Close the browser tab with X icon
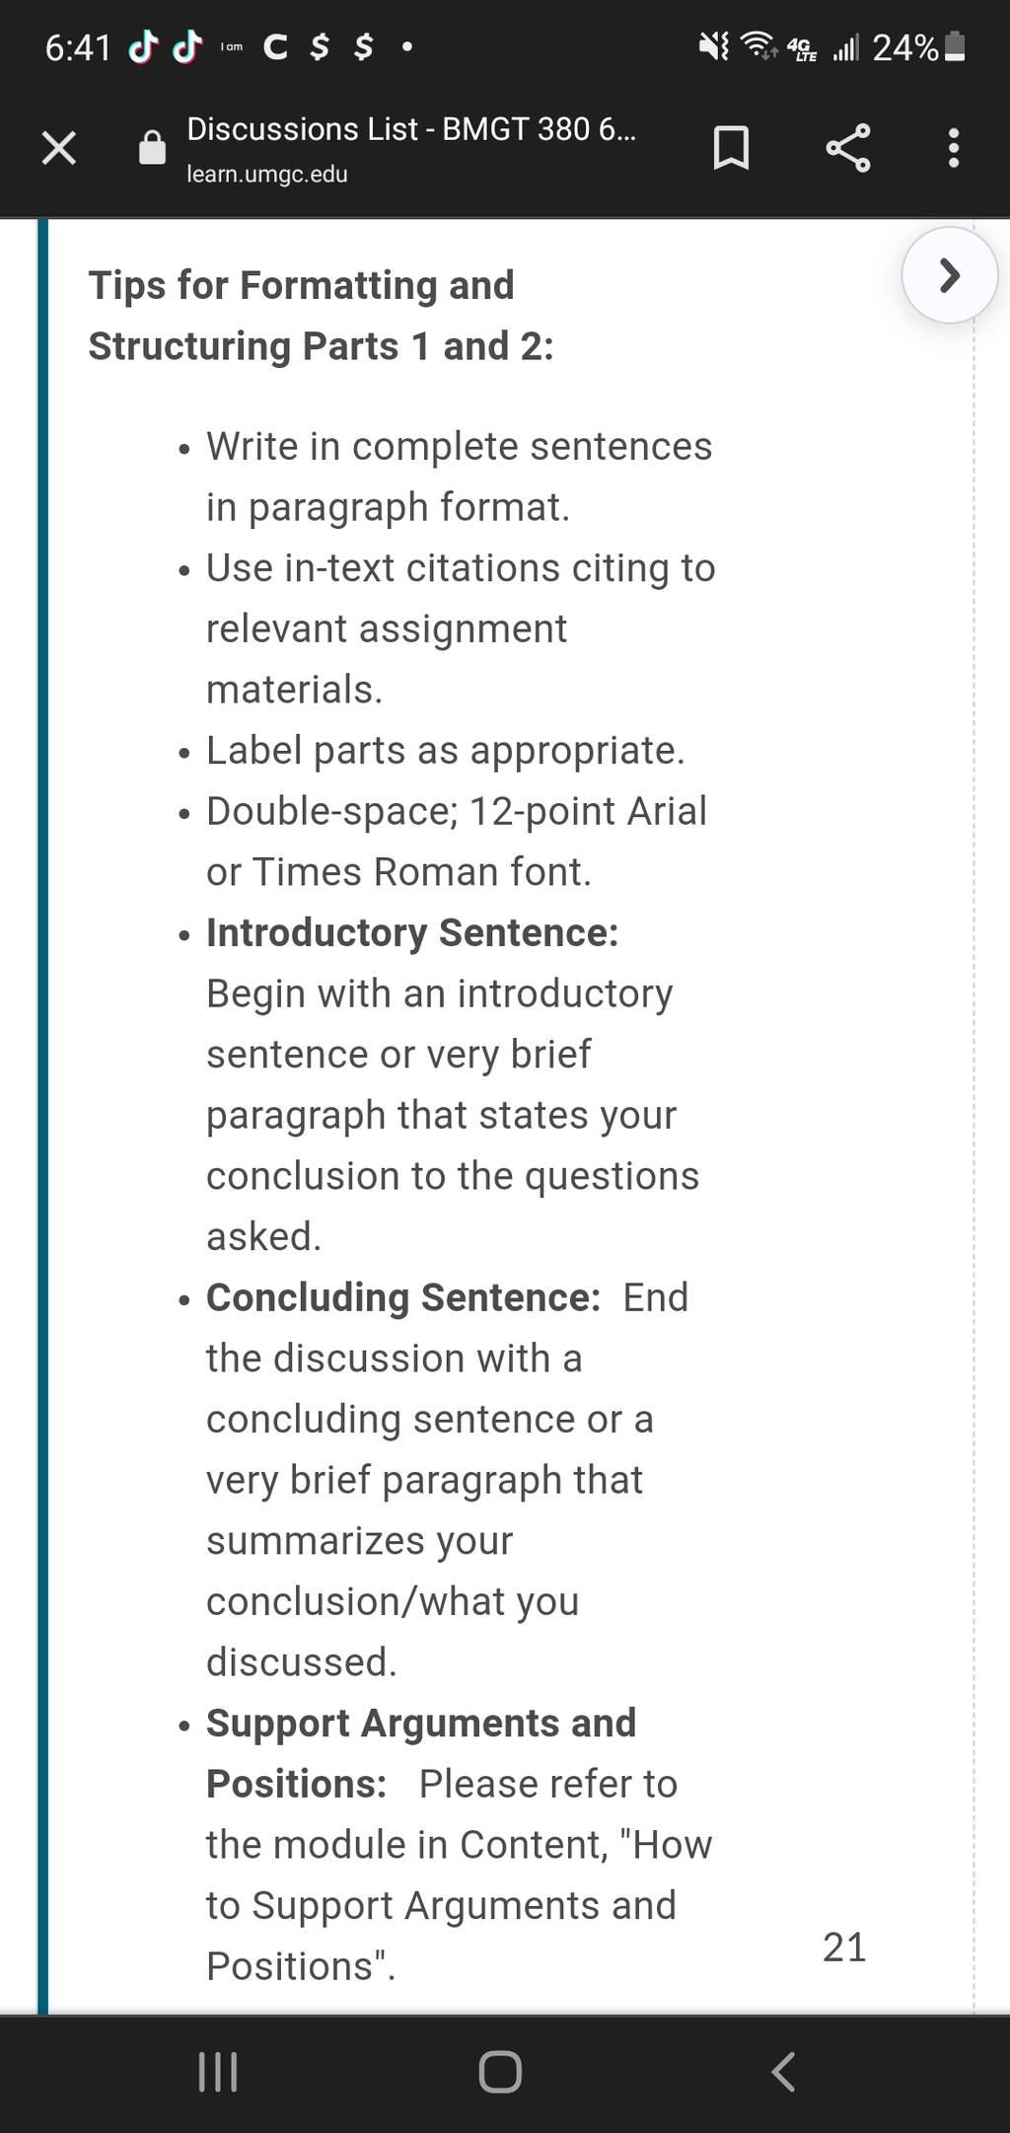This screenshot has width=1010, height=2133. [x=59, y=148]
